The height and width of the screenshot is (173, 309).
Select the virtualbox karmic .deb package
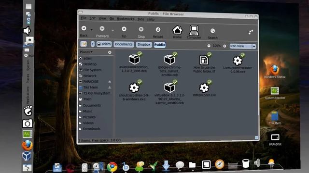[169, 92]
